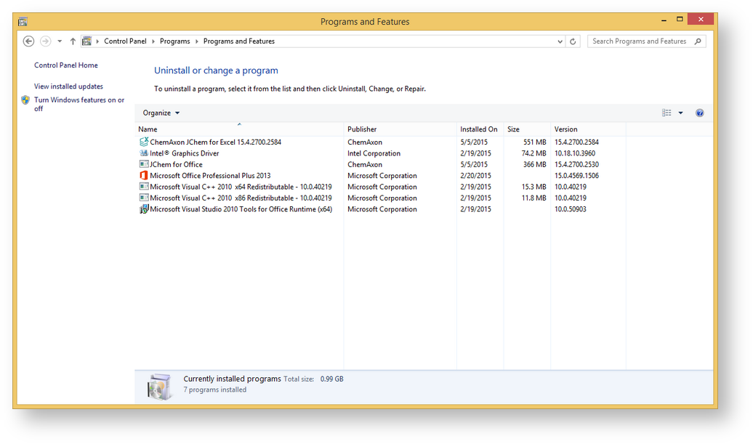Open the Help question mark icon
The width and height of the screenshot is (753, 444).
pyautogui.click(x=699, y=113)
